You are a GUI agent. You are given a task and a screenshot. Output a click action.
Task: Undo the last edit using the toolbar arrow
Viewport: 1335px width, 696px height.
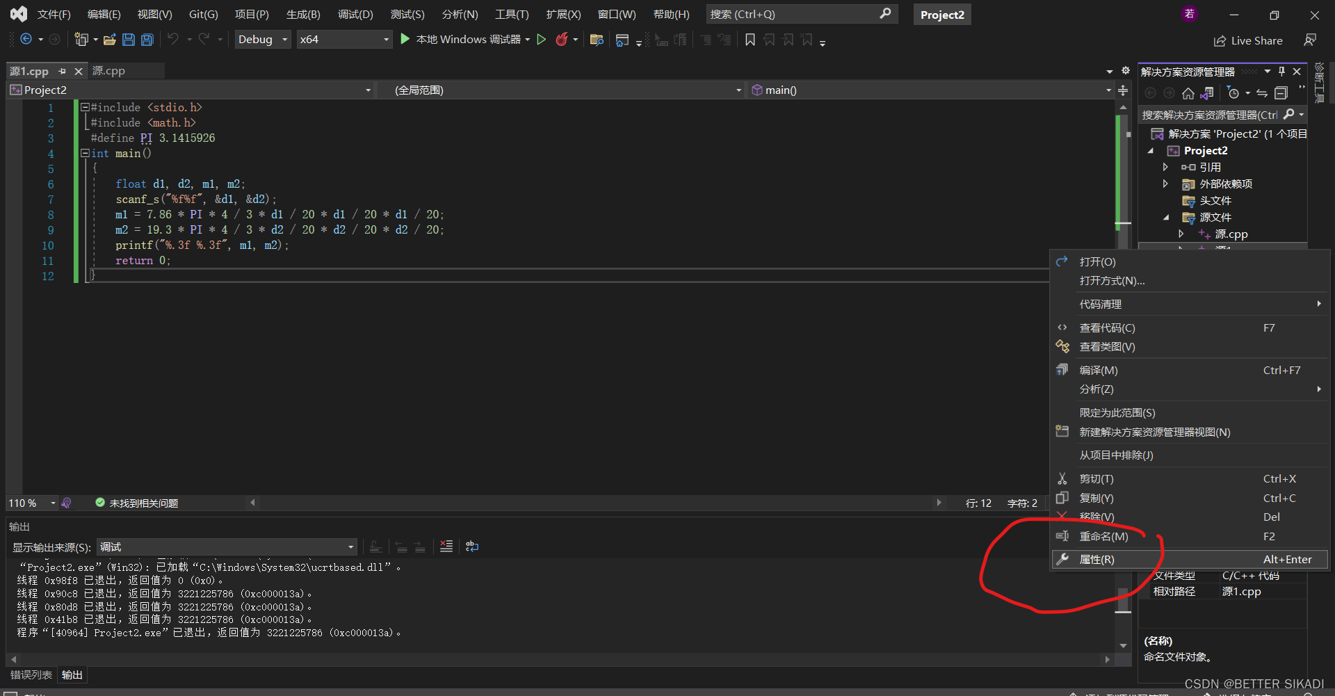[x=173, y=40]
